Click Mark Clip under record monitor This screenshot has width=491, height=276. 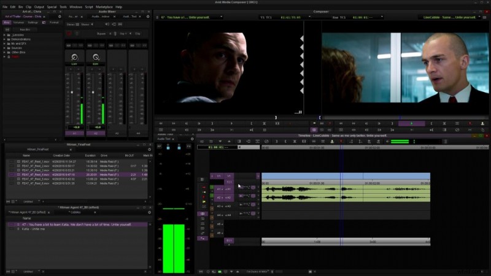[444, 123]
